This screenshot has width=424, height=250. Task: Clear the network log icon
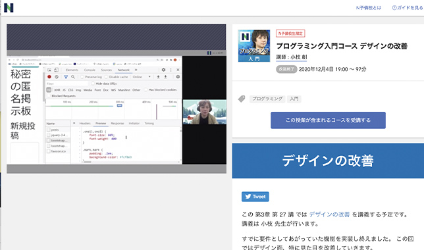(57, 77)
